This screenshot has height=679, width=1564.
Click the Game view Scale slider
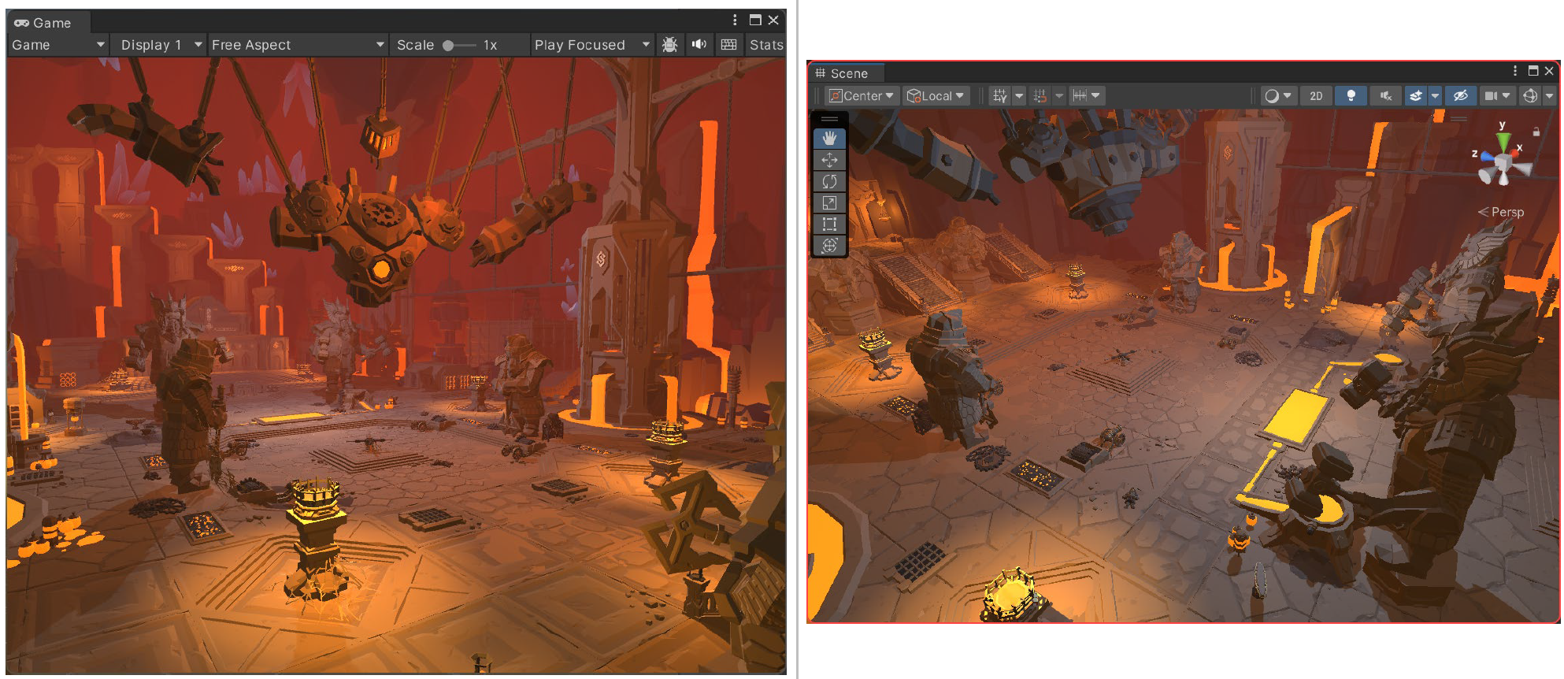460,46
